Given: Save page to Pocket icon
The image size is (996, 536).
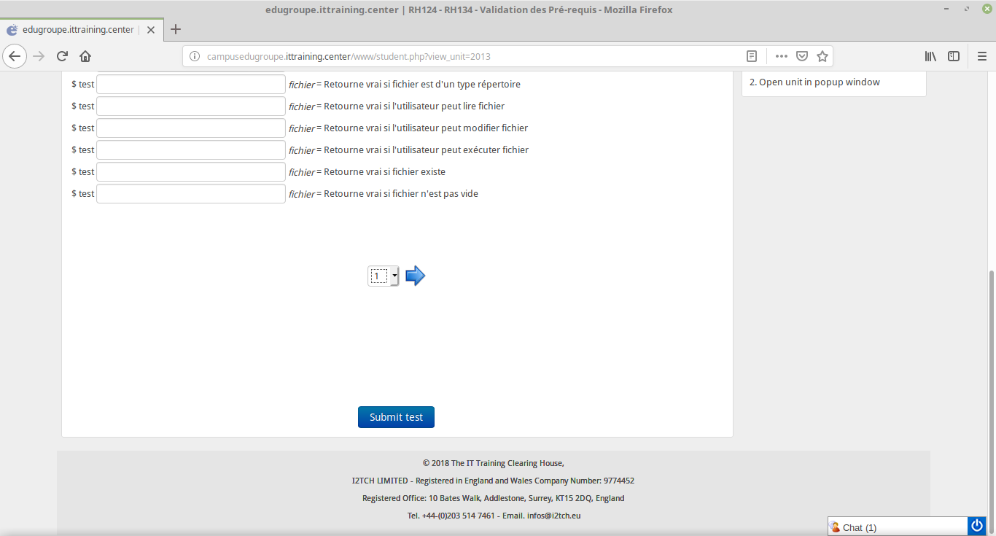Looking at the screenshot, I should [802, 56].
